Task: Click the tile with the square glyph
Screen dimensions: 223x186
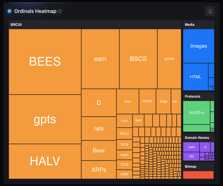Action: [x=99, y=103]
